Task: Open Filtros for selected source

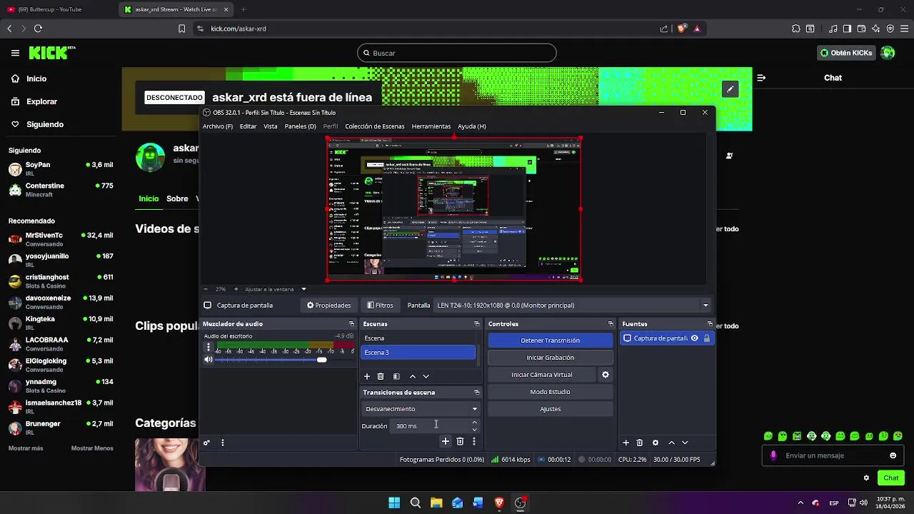Action: (x=380, y=306)
